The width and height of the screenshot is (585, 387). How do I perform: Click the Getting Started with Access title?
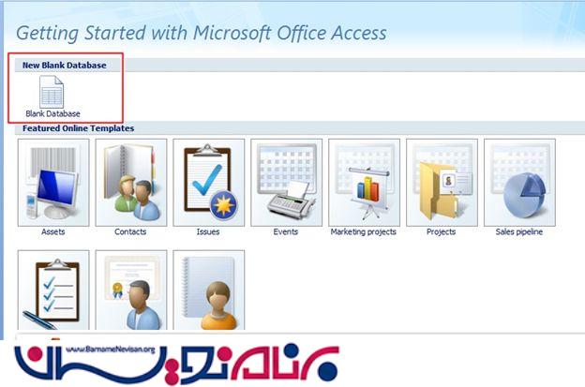(x=202, y=33)
